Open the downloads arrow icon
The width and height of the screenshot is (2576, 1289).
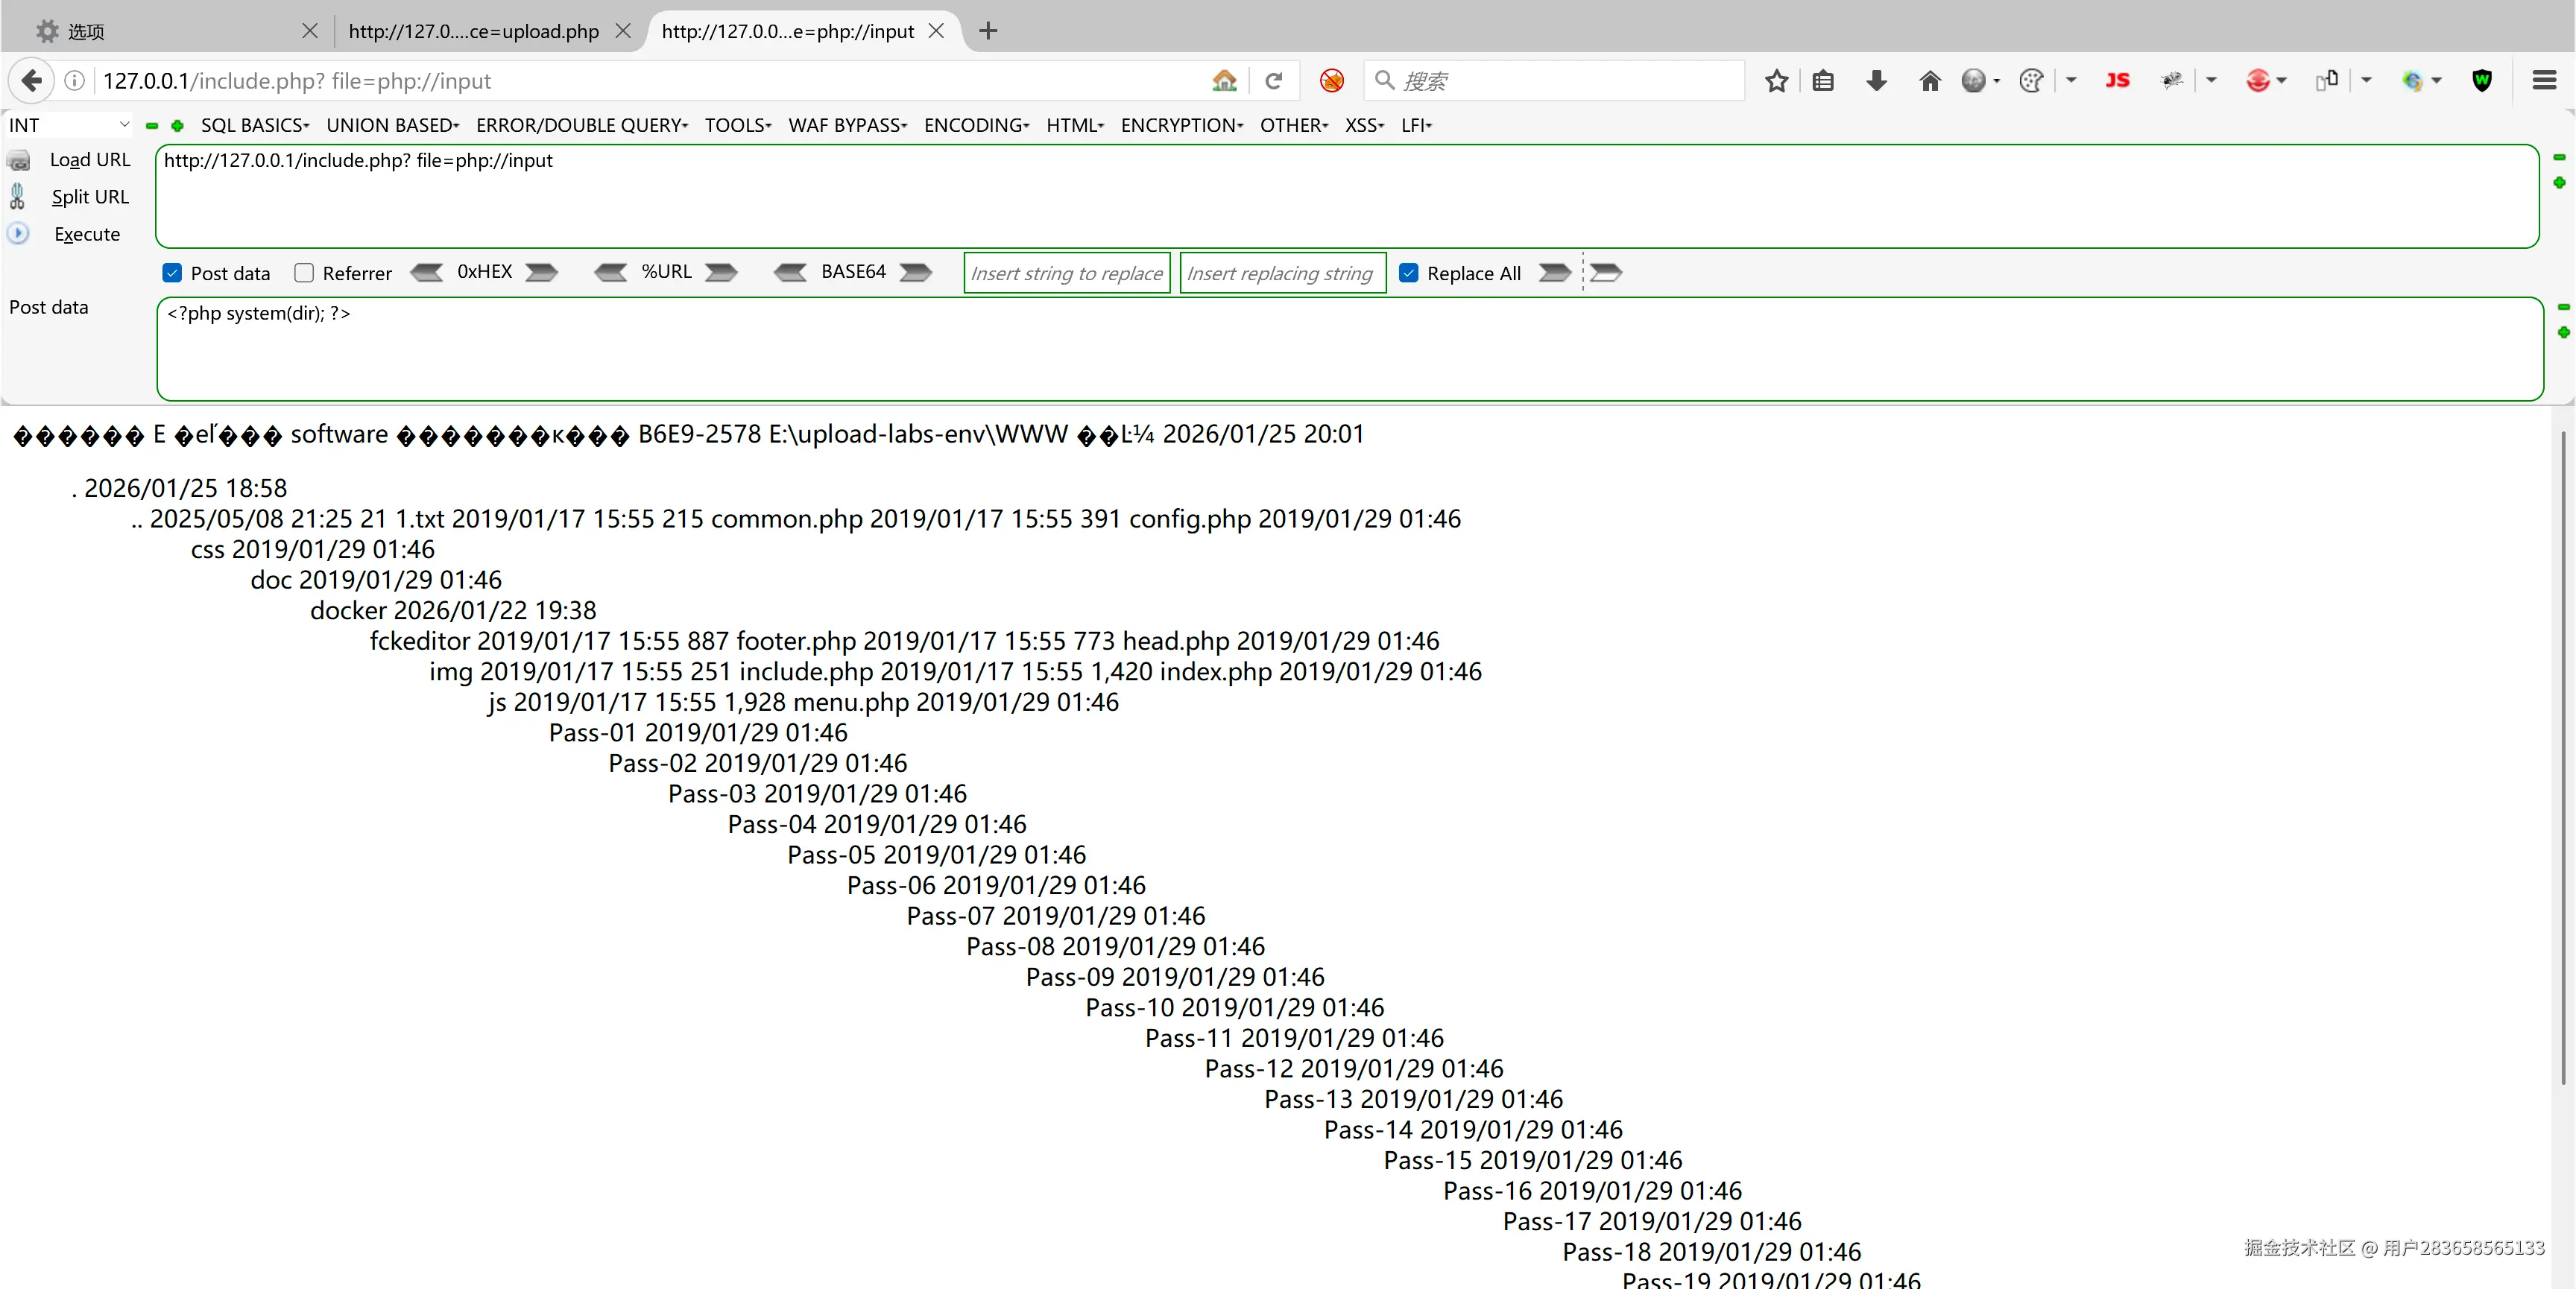coord(1876,81)
